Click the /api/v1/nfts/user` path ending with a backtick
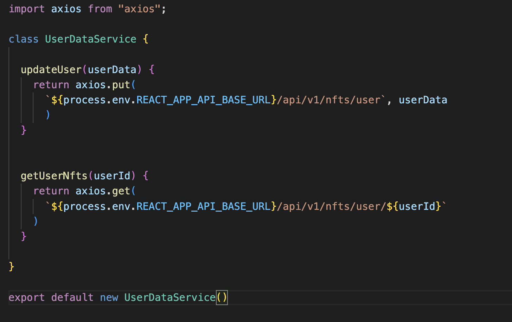The image size is (512, 322). (x=331, y=100)
